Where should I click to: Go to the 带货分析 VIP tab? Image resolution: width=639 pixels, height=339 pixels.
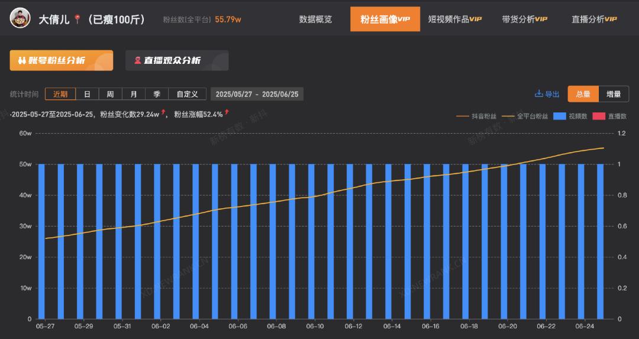pos(524,19)
